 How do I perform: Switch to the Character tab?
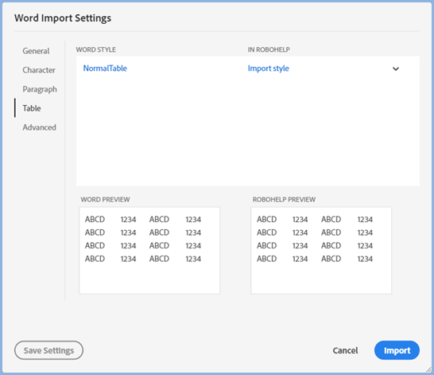39,70
